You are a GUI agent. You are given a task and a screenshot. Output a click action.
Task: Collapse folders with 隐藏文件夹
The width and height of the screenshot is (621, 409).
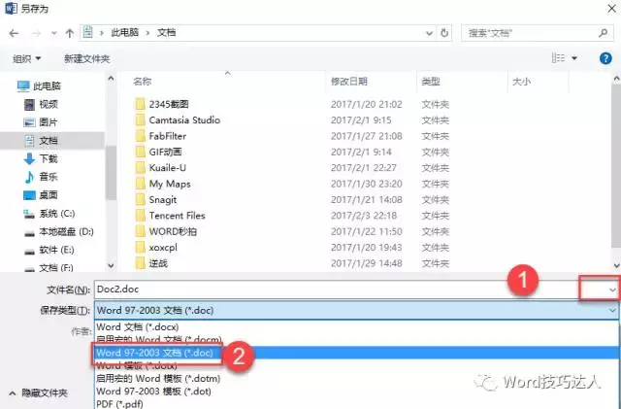39,393
